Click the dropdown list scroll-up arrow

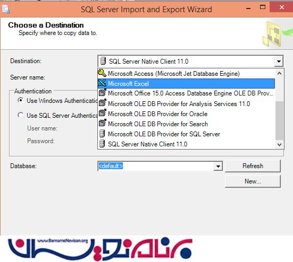pos(279,73)
